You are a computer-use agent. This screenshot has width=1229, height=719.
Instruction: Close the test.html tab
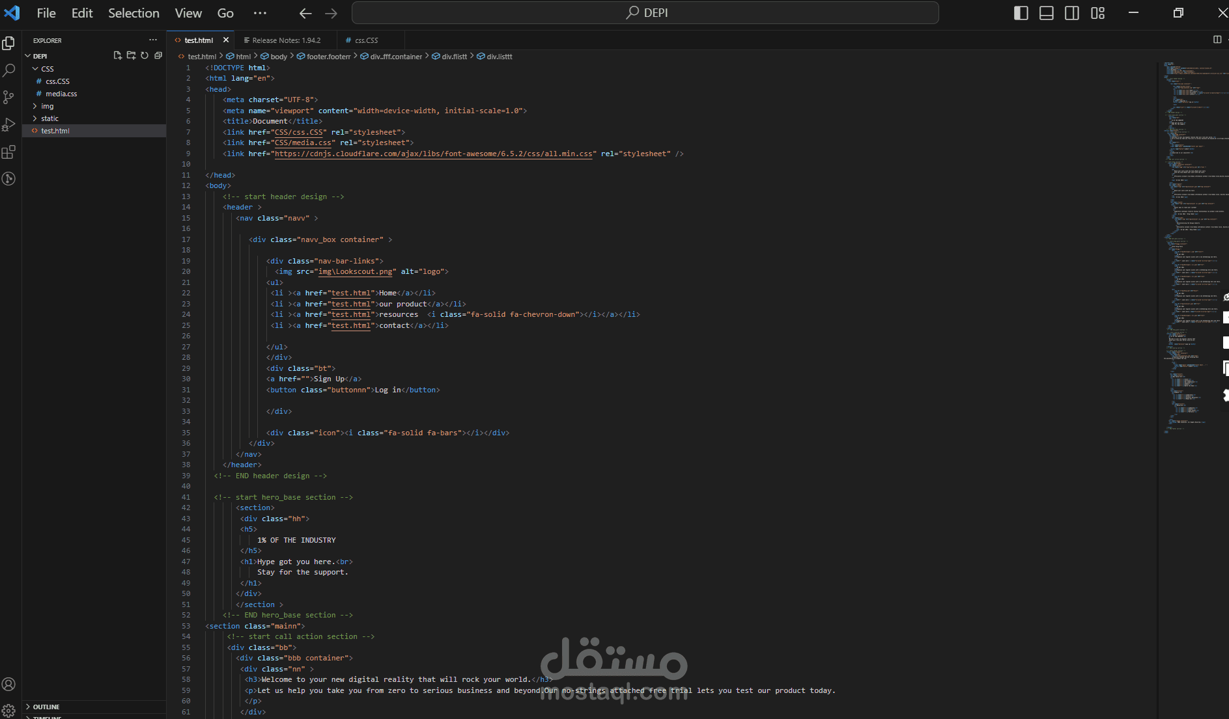point(226,40)
